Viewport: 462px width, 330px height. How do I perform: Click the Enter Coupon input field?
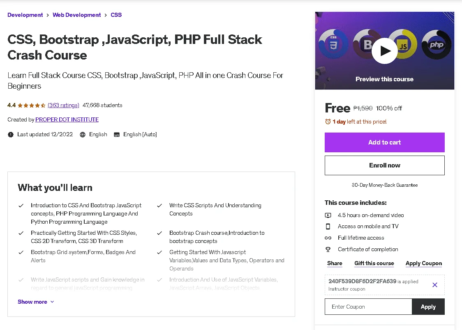tap(368, 307)
